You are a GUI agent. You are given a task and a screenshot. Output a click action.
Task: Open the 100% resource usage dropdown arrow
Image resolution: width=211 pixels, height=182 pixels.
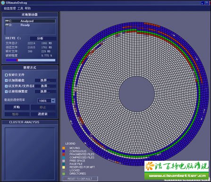pyautogui.click(x=53, y=100)
